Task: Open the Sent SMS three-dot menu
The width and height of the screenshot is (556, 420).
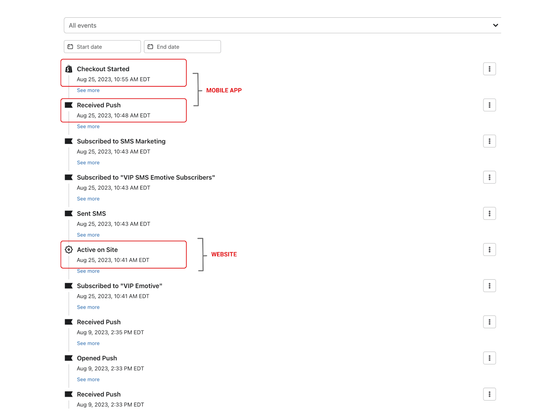Action: point(489,214)
